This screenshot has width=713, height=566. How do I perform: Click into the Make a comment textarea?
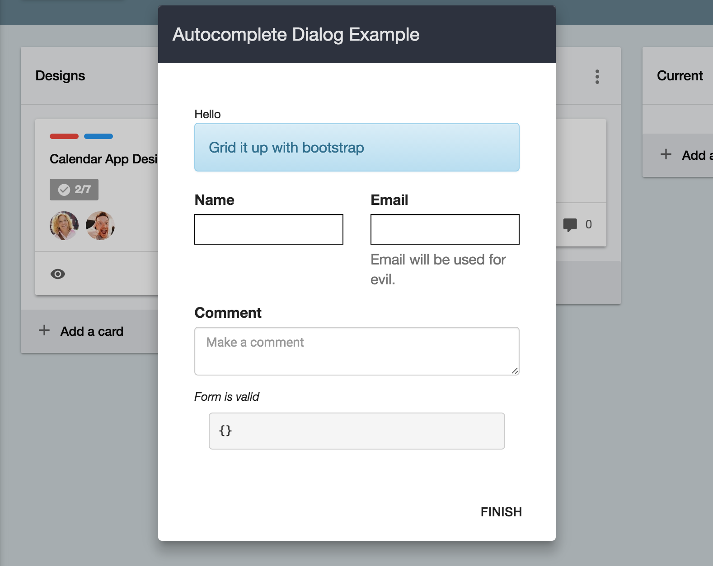[357, 351]
